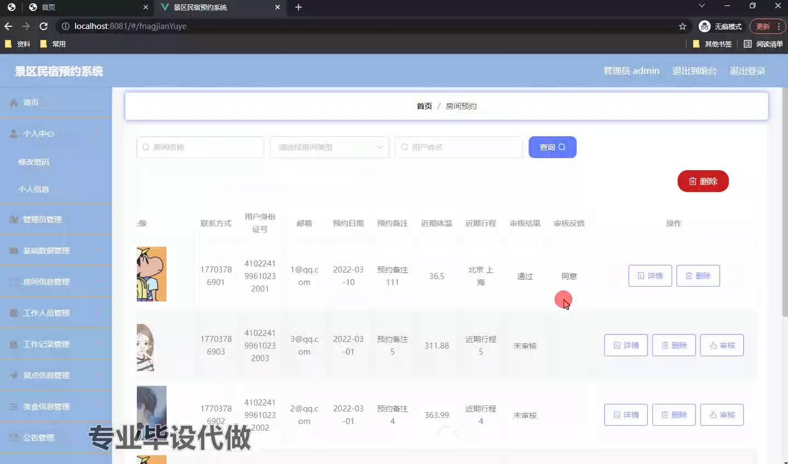Click 退出登录 in the header
This screenshot has height=464, width=788.
click(x=747, y=71)
